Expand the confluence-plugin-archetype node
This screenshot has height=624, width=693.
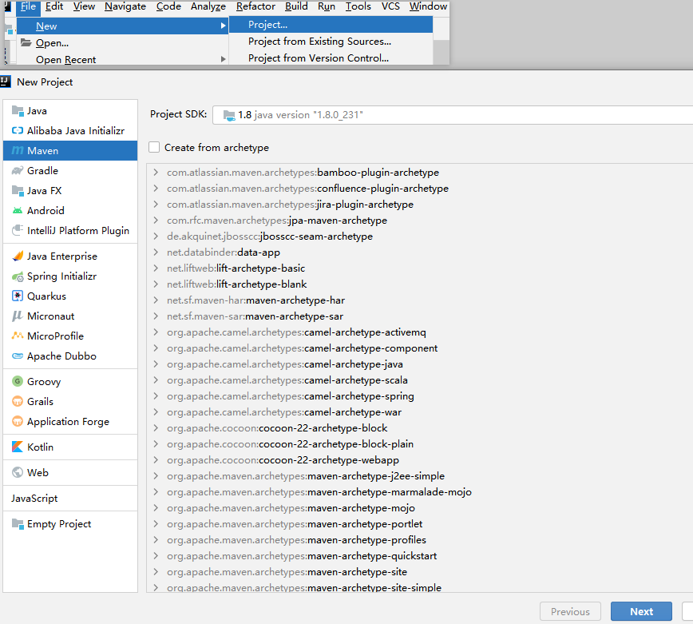tap(156, 188)
